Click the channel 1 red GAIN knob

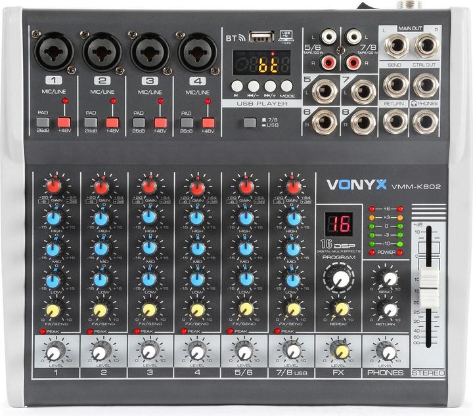coord(55,186)
